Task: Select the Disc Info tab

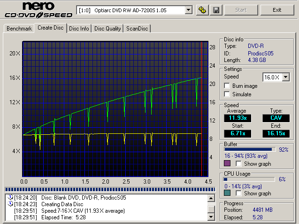Action: (x=79, y=29)
